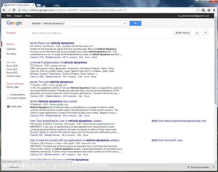Open PDF from tecnicaf1.com
The image size is (218, 172).
pos(167,140)
